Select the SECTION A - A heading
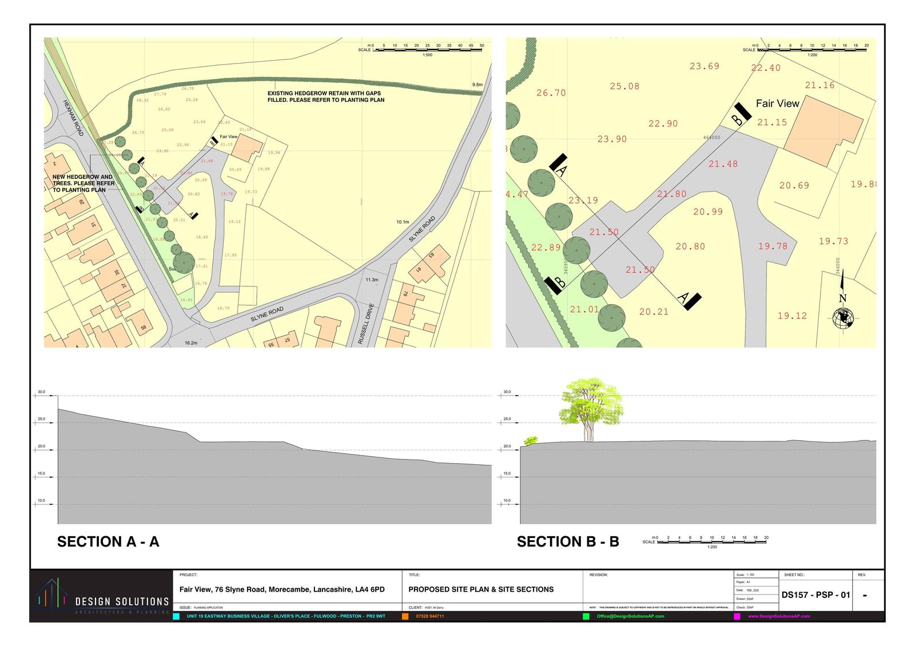This screenshot has width=915, height=646. [x=108, y=541]
